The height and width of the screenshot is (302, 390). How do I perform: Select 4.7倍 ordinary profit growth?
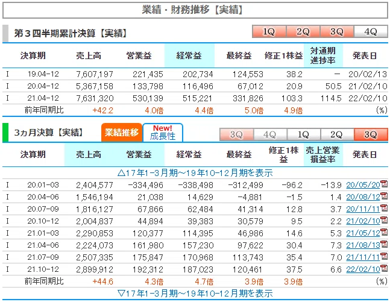[x=204, y=282]
